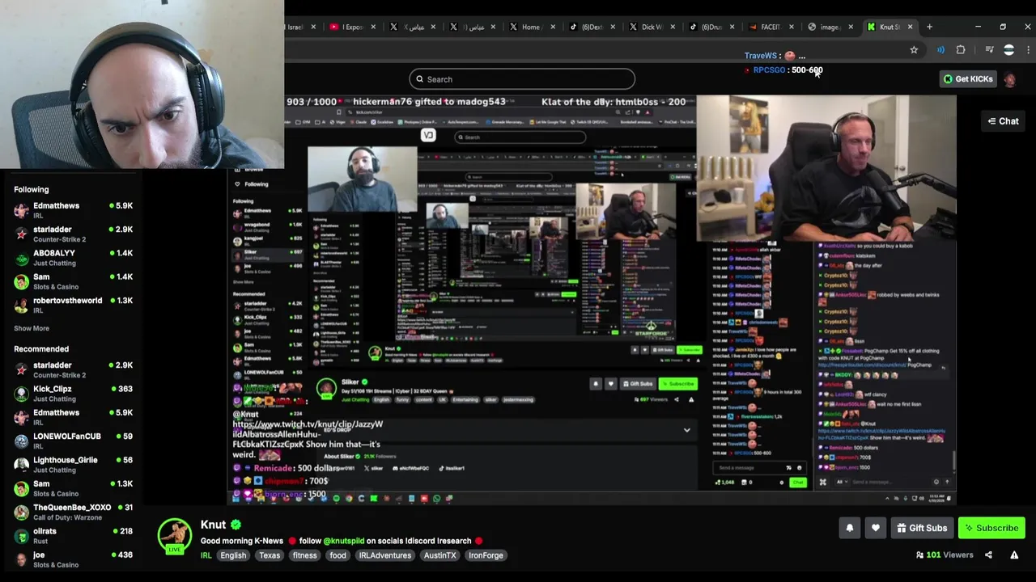Click starladder avatar in Following list
The height and width of the screenshot is (582, 1036).
[21, 234]
